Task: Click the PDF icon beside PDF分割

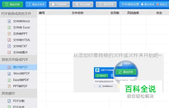Action: pyautogui.click(x=9, y=101)
